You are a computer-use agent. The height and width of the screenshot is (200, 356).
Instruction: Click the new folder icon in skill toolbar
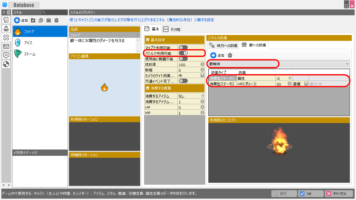pos(33,20)
